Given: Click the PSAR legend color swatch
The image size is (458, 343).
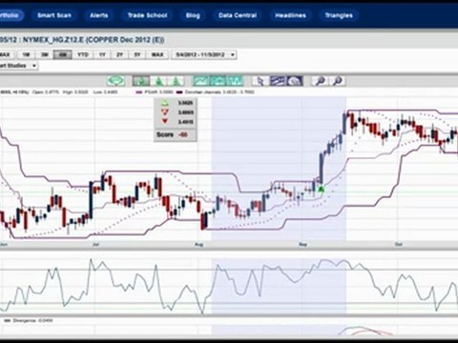Looking at the screenshot, I should click(138, 92).
